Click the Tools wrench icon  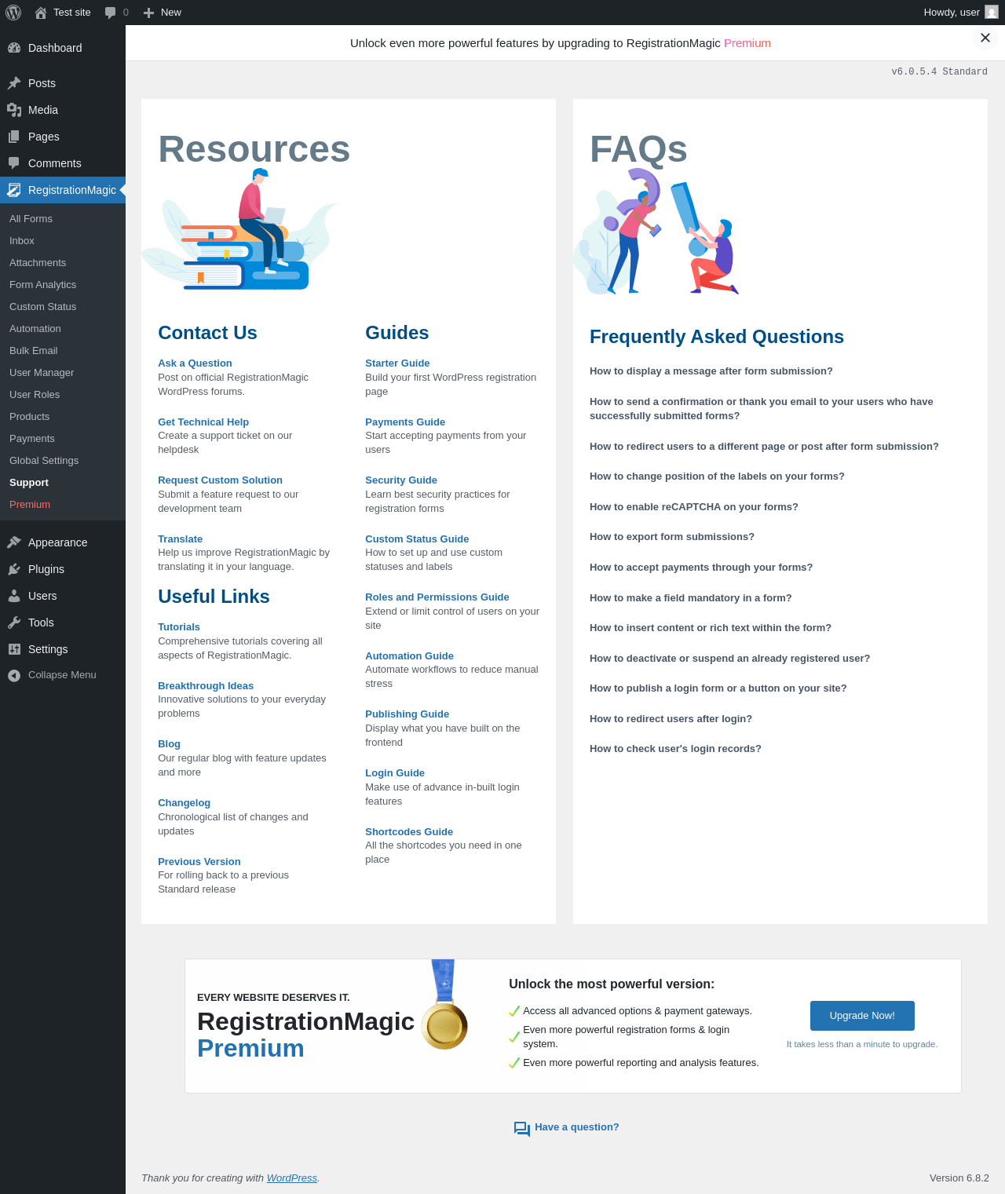14,623
